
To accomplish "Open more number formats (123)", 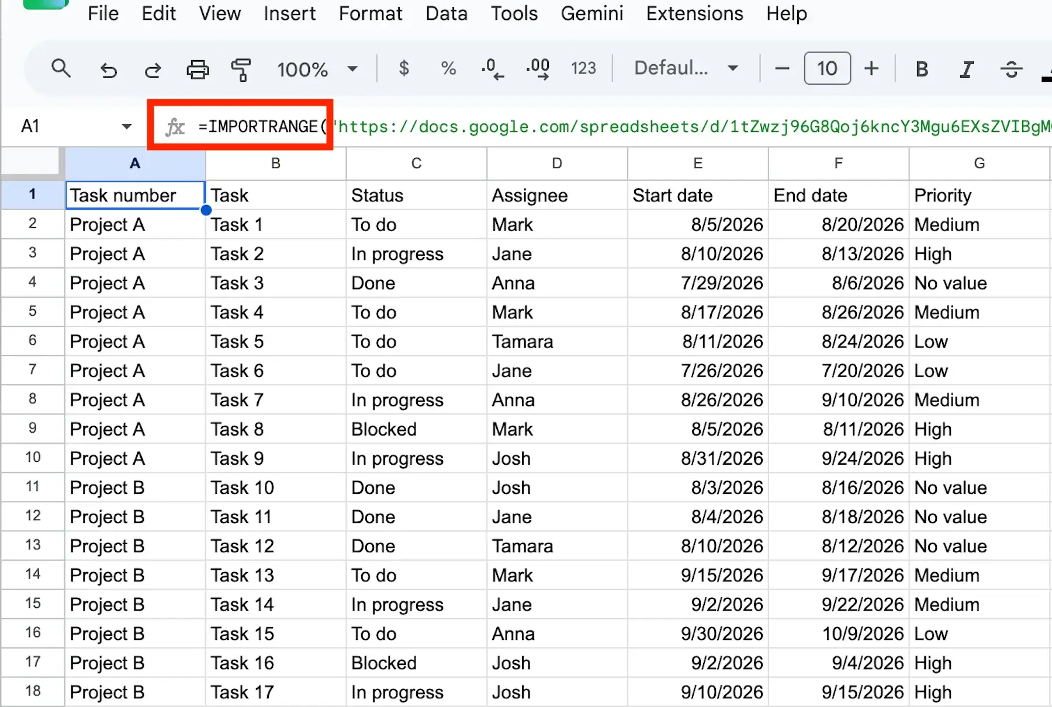I will tap(583, 68).
